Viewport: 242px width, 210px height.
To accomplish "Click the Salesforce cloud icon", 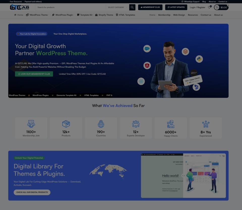I will 147,48.
